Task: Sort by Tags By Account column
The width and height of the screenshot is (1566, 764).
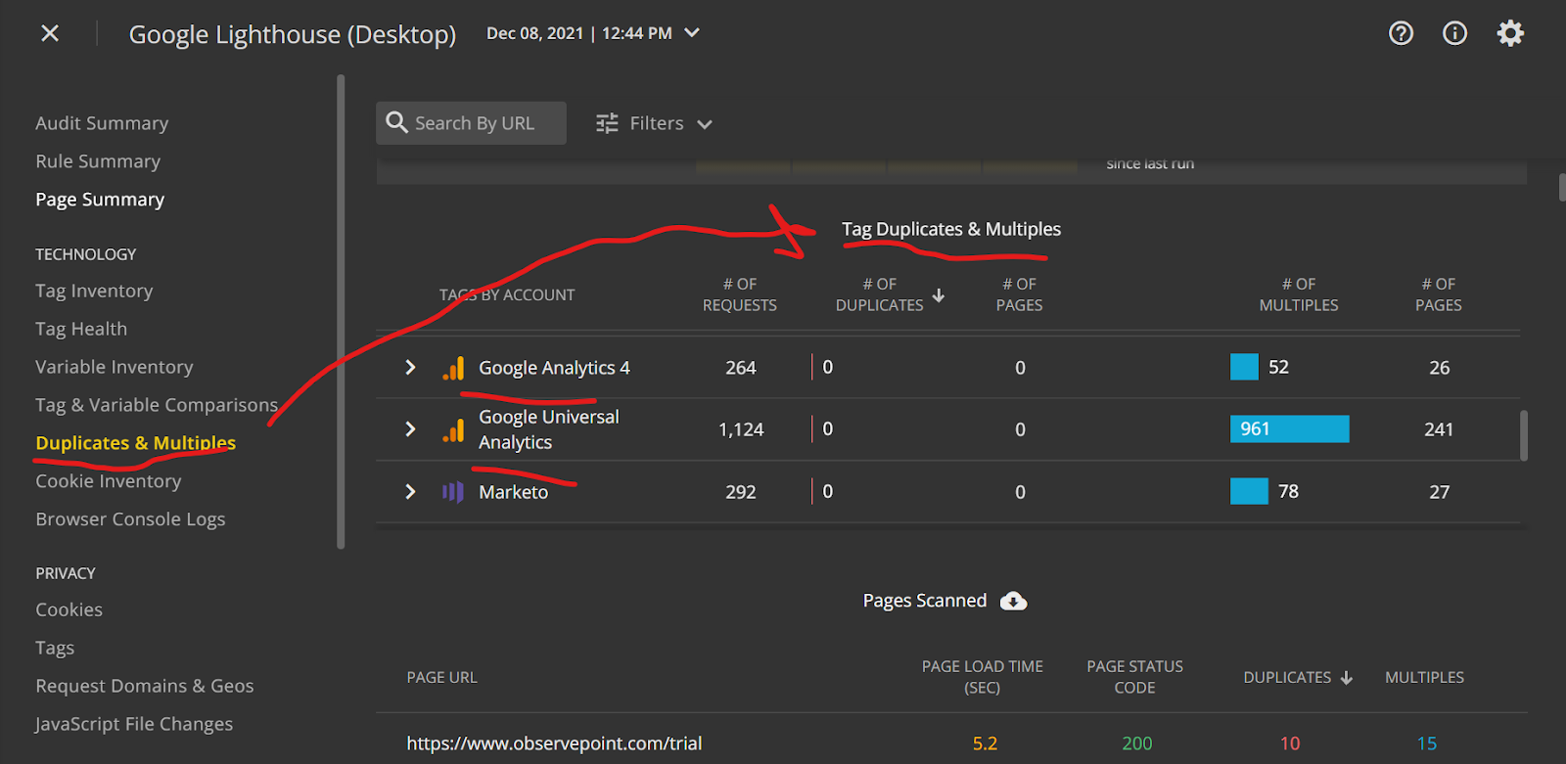Action: coord(507,294)
